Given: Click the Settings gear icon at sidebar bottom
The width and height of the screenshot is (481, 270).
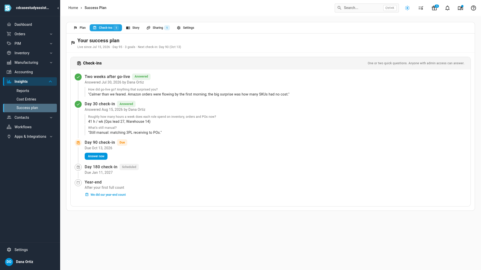Looking at the screenshot, I should (x=9, y=250).
